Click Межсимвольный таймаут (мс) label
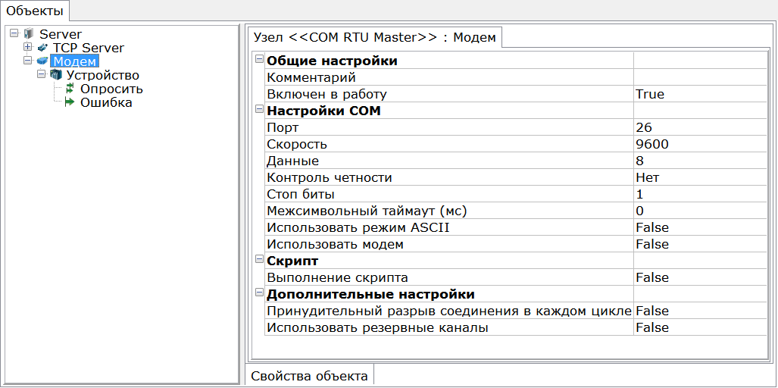 (367, 211)
